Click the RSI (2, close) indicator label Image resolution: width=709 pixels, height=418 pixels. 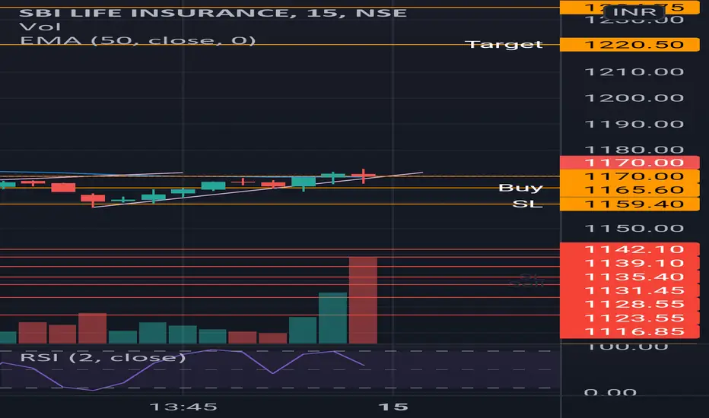pos(103,357)
